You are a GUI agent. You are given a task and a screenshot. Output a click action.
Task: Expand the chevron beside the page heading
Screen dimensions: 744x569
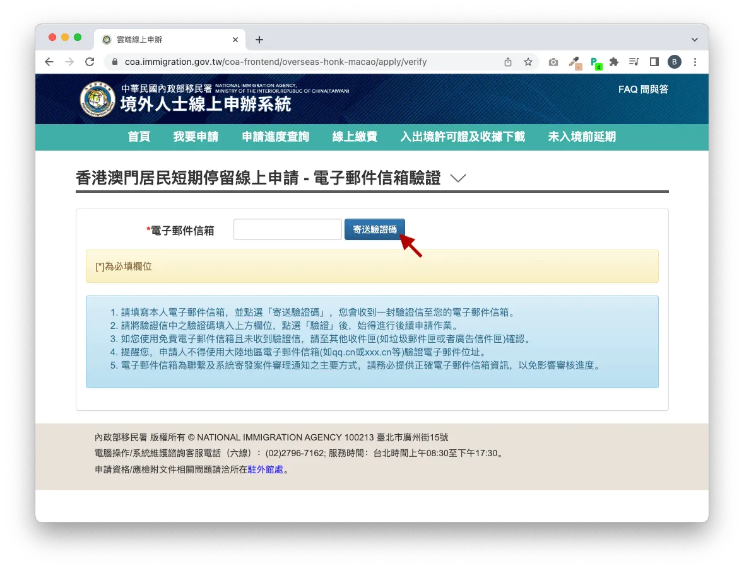coord(458,178)
